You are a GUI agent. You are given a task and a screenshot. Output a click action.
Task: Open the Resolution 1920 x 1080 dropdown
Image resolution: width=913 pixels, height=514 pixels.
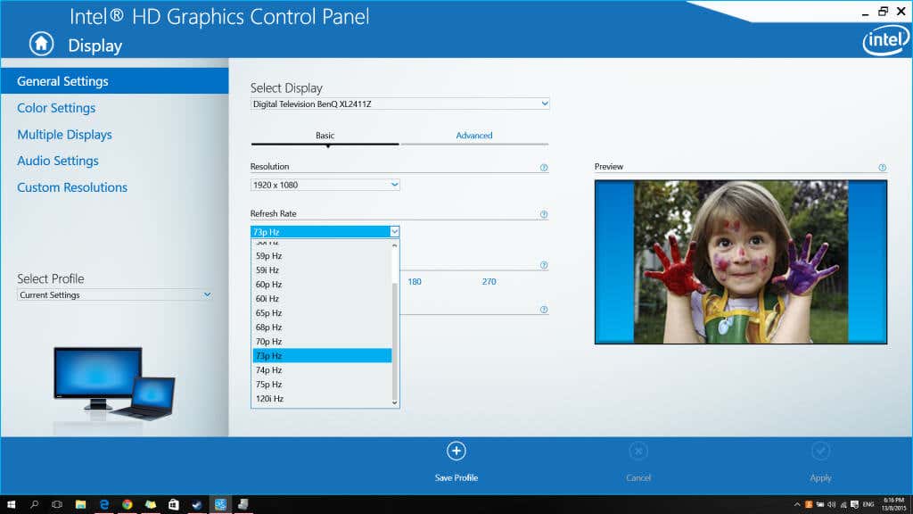click(325, 185)
